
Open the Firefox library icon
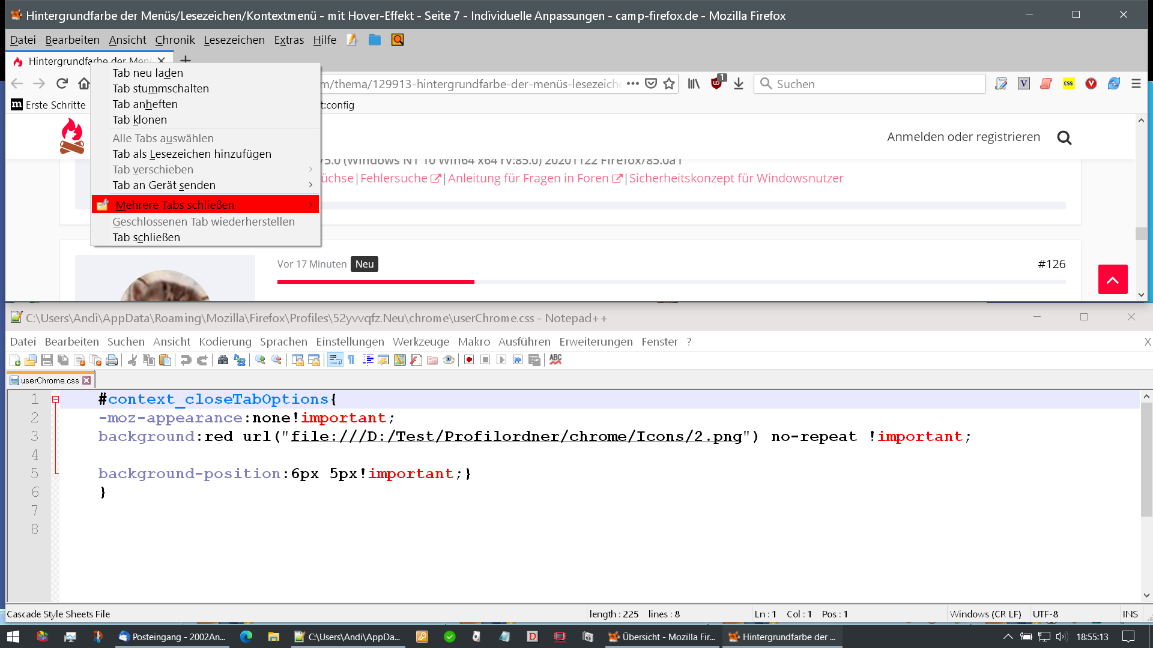pyautogui.click(x=694, y=84)
